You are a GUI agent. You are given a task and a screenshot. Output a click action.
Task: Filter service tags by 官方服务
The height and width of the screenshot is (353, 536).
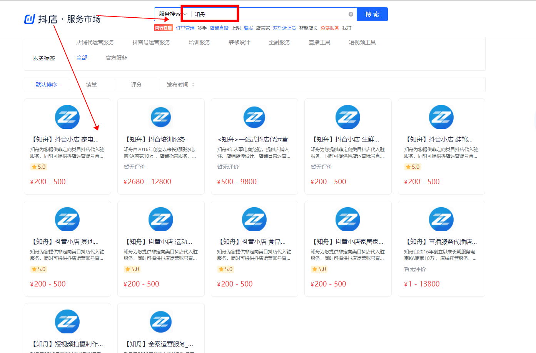click(x=116, y=58)
